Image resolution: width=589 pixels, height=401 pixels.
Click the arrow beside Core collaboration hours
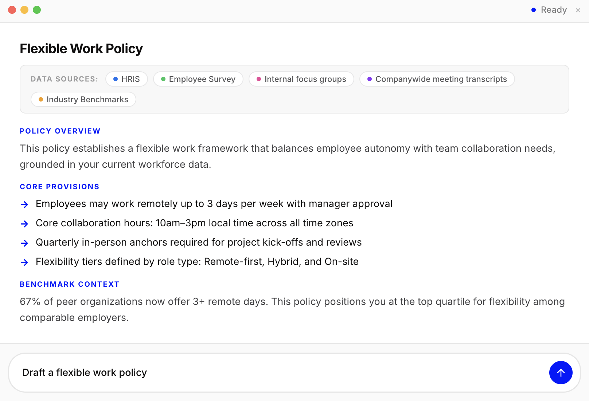[24, 224]
